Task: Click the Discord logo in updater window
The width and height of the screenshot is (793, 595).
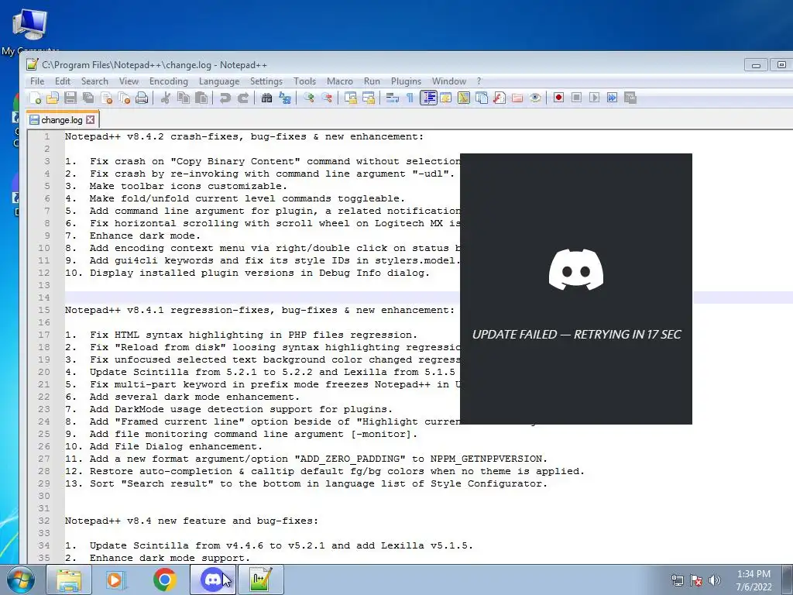Action: pyautogui.click(x=576, y=270)
